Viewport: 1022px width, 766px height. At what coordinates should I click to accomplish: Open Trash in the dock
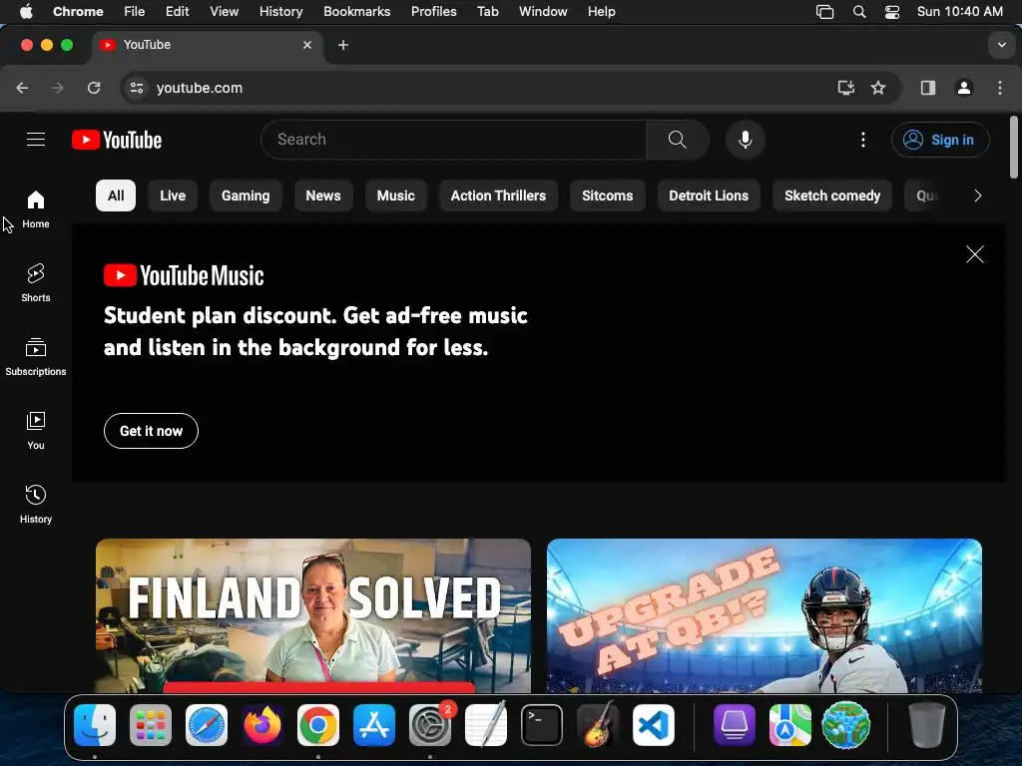927,725
